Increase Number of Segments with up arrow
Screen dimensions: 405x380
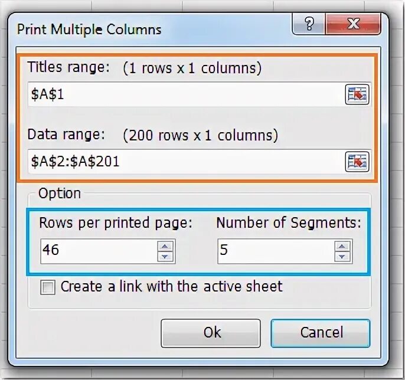344,245
